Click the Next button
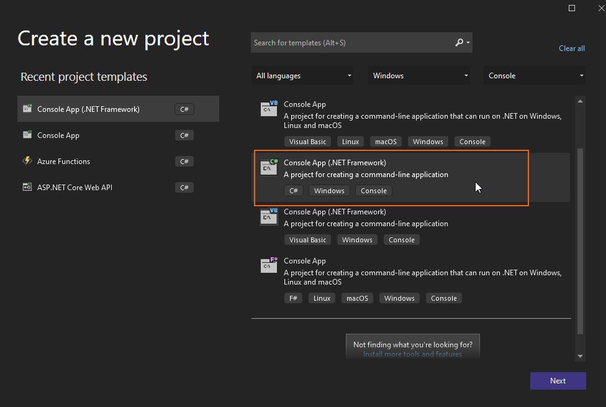Viewport: 606px width, 407px height. (x=558, y=381)
